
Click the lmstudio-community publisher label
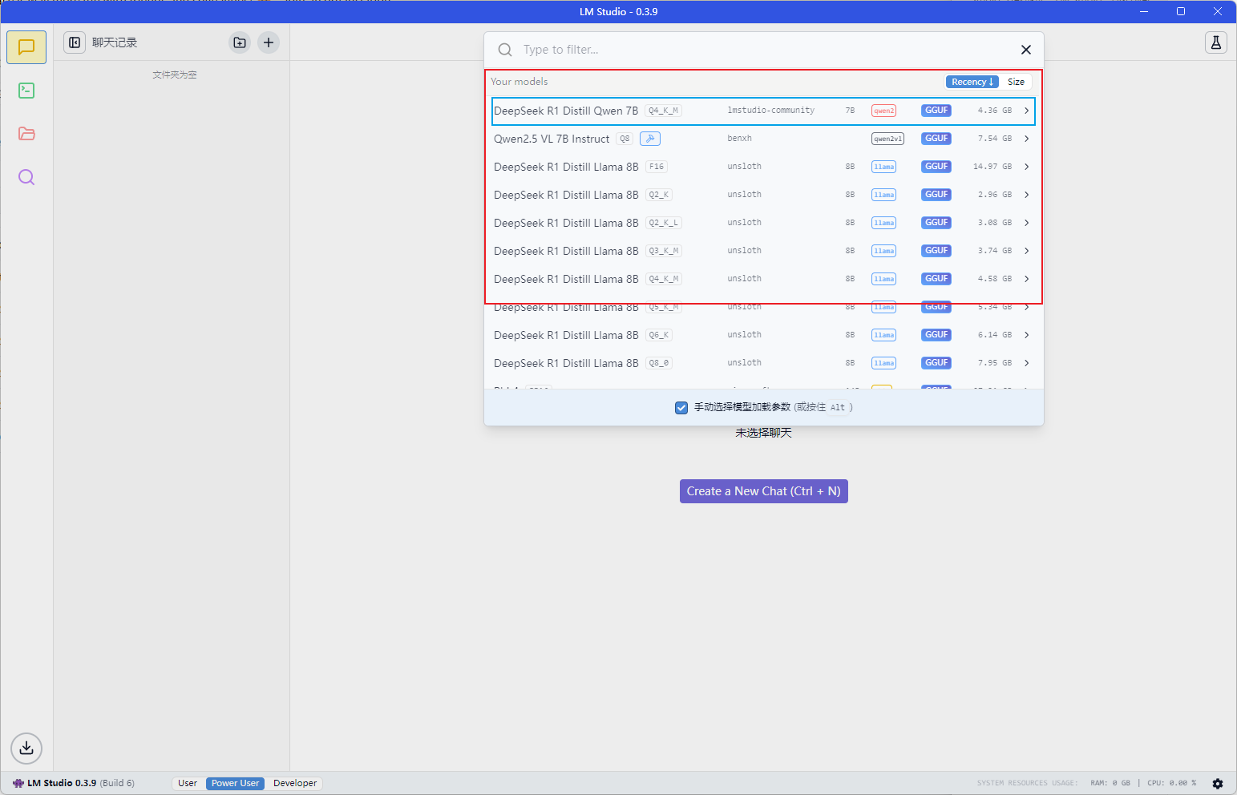pos(770,111)
